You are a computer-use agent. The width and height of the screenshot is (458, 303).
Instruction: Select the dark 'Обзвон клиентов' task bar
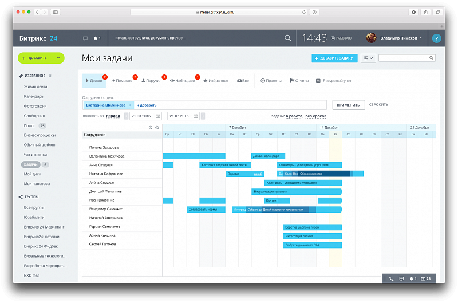click(x=324, y=174)
